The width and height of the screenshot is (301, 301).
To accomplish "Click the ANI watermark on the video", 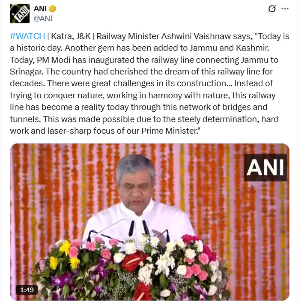I will 265,167.
